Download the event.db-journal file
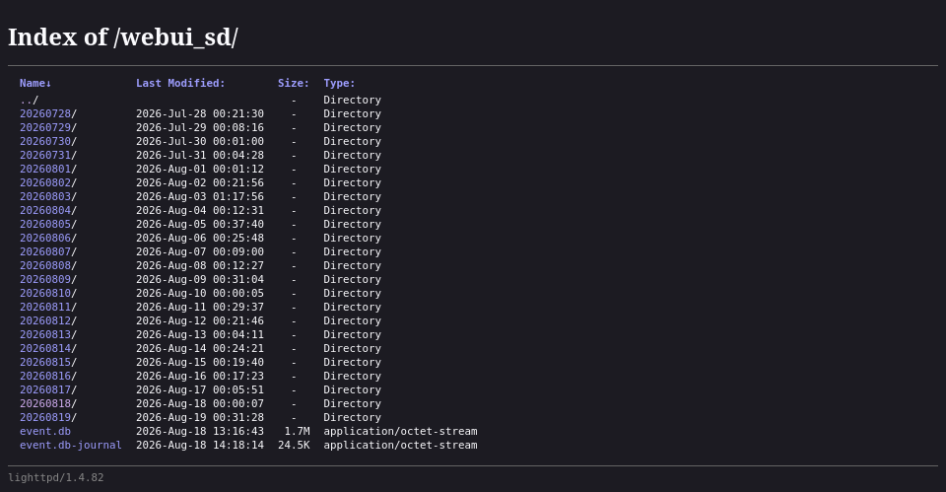 click(x=71, y=446)
